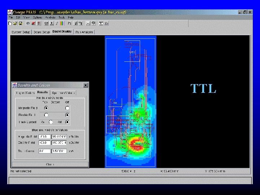The height and width of the screenshot is (195, 260).
Task: Click the Y coordinate status readout
Action: pos(215,171)
